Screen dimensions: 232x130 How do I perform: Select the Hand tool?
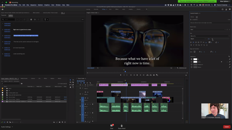[70, 87]
